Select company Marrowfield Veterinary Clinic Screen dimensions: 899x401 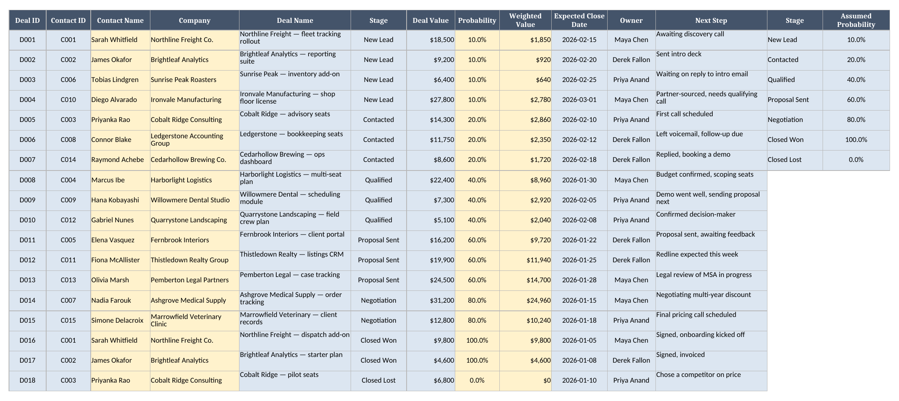(x=195, y=320)
